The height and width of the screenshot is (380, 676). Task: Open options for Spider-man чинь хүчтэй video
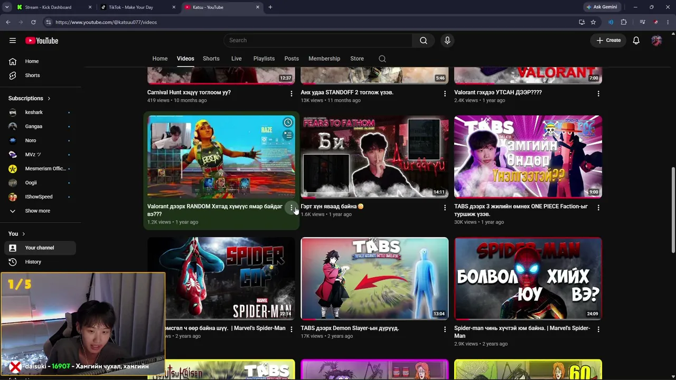tap(598, 329)
